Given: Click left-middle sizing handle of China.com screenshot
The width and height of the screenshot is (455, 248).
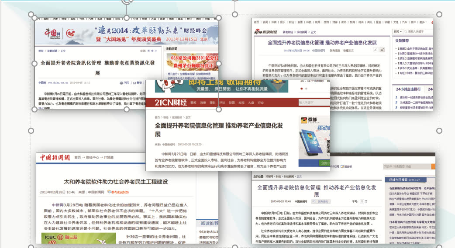Looking at the screenshot, I should [x=34, y=64].
